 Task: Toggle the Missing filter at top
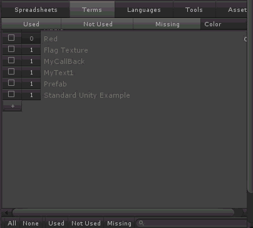pos(167,24)
